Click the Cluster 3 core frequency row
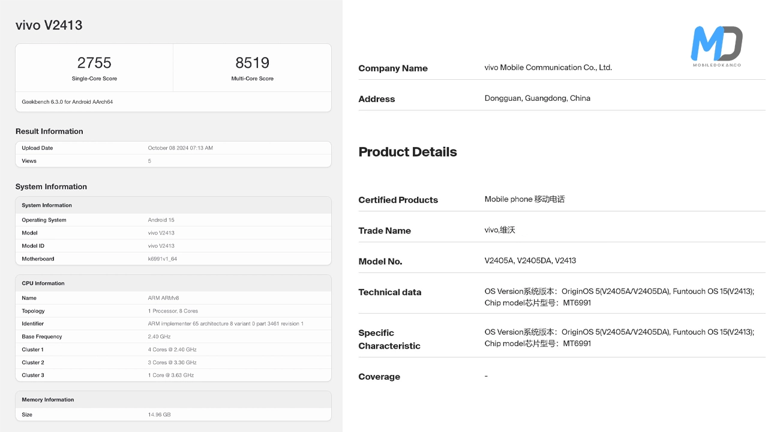This screenshot has height=432, width=768. tap(173, 376)
